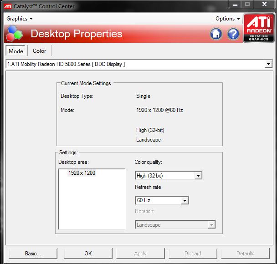Minimize the Catalyst Control Center window
The image size is (277, 264).
coord(235,5)
